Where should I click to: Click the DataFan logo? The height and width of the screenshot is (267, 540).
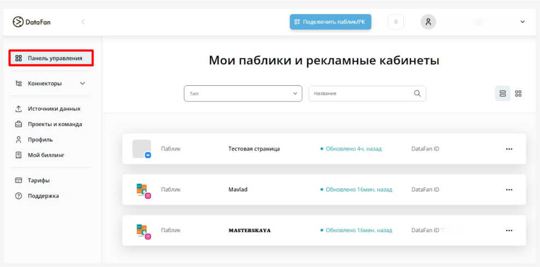point(31,22)
